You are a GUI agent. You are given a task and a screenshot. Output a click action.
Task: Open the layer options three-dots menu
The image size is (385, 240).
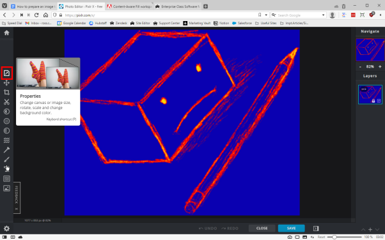pos(364,89)
